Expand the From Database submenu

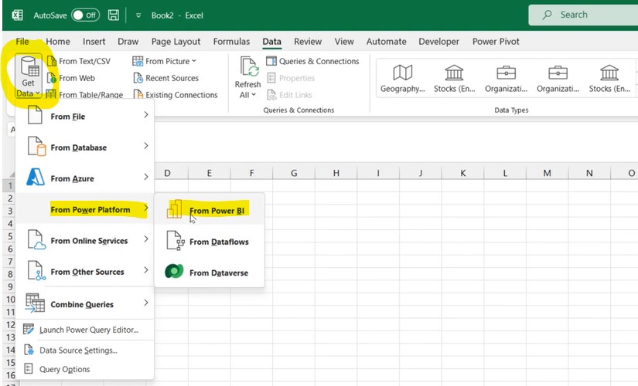85,147
